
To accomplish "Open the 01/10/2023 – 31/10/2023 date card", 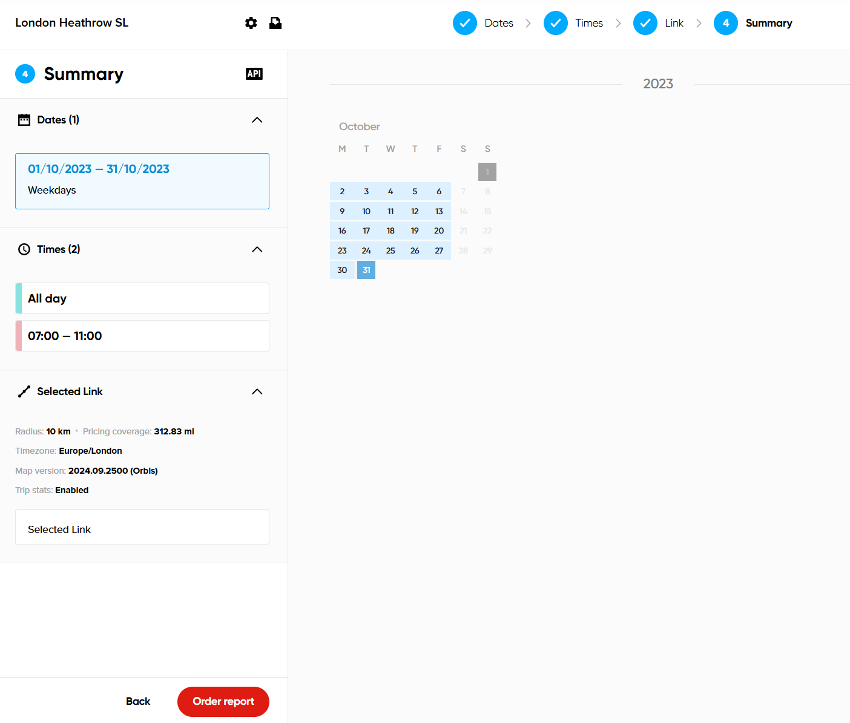I will 142,181.
